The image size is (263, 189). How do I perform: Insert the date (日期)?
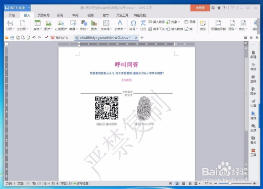click(x=190, y=22)
